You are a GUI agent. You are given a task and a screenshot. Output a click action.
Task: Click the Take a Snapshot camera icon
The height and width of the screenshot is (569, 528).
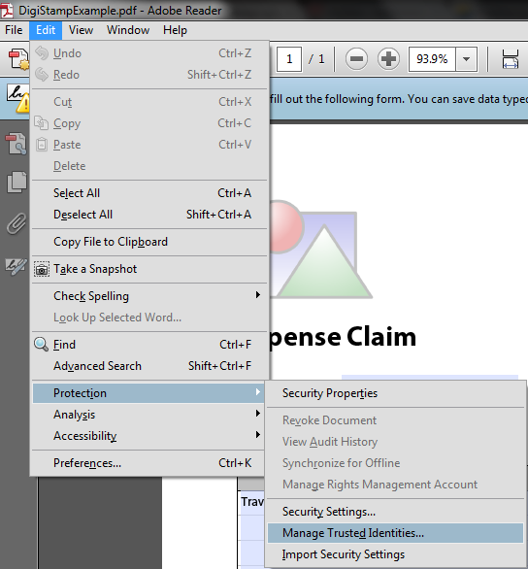42,269
